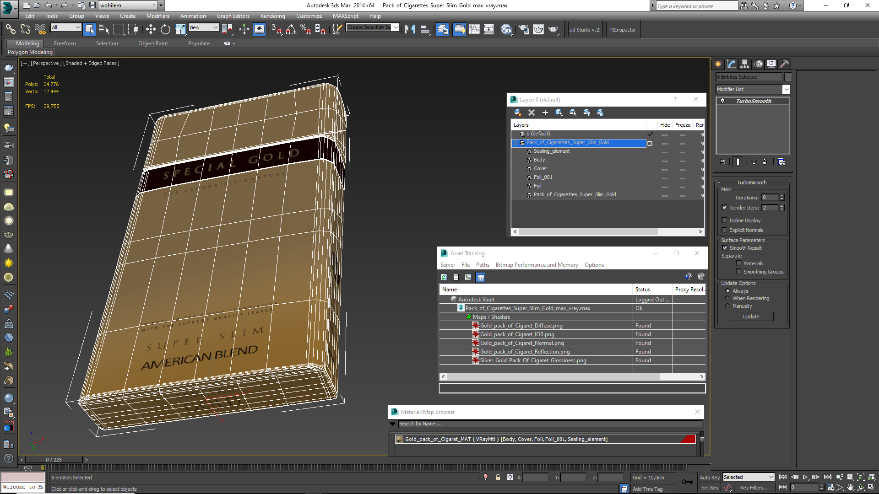
Task: Click Refresh icon in Asset Tracking
Action: coord(444,277)
